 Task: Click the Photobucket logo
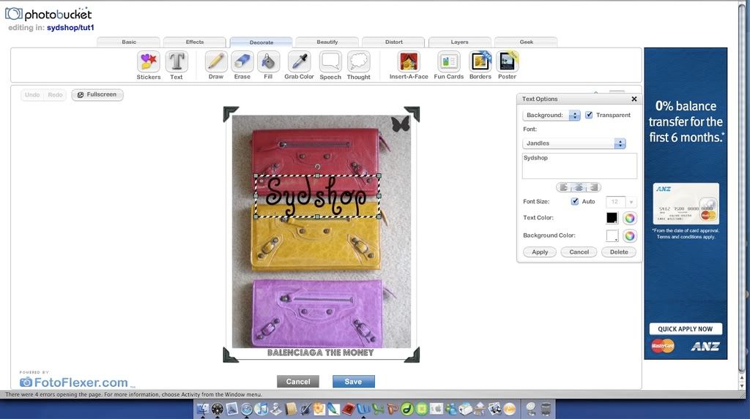pos(48,14)
